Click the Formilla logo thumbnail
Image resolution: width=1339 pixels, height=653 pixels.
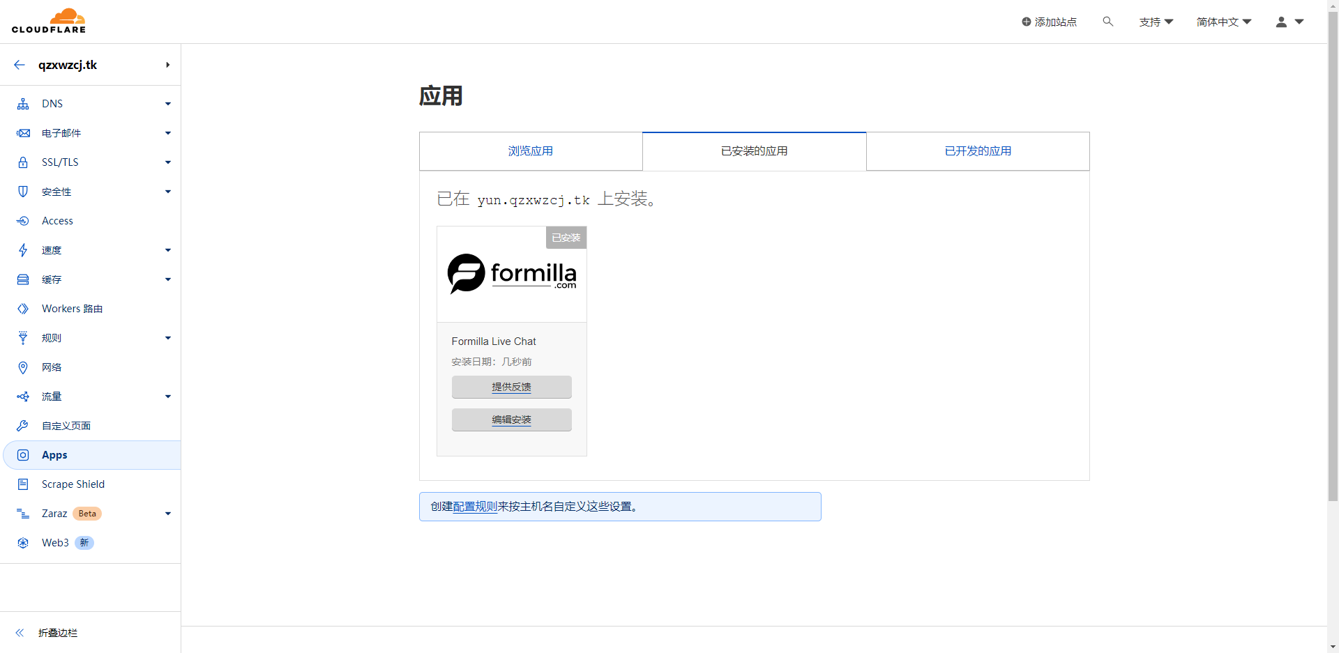point(512,274)
